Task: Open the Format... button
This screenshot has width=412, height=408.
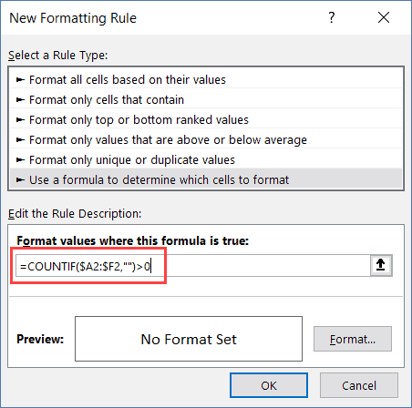Action: (x=353, y=339)
